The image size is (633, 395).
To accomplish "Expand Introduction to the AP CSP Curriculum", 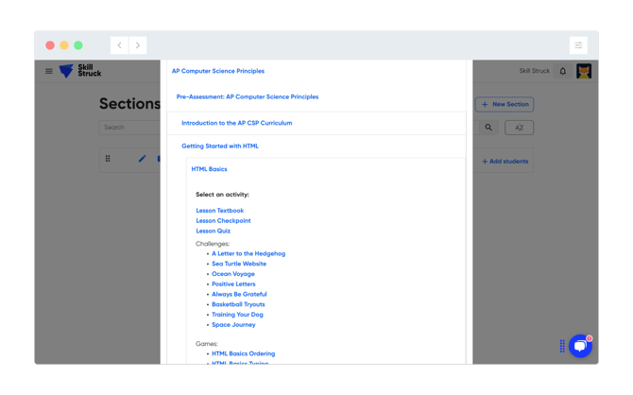I will [x=237, y=123].
